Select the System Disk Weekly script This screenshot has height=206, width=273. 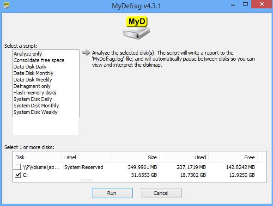tap(36, 112)
